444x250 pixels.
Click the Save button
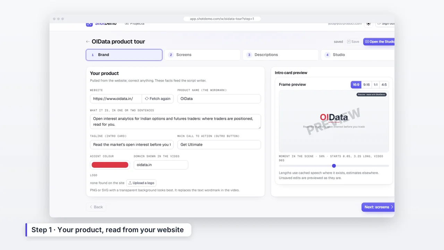[x=353, y=42]
